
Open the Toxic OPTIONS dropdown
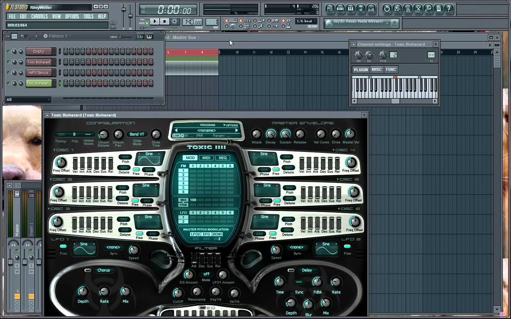tap(231, 125)
